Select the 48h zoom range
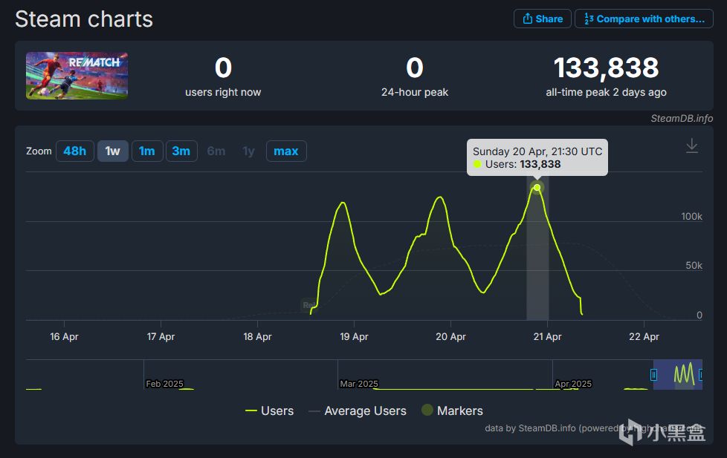The height and width of the screenshot is (458, 727). tap(74, 151)
